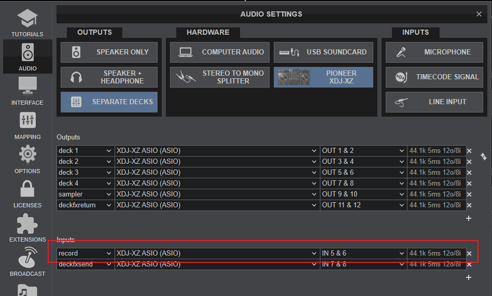Open Options gear in sidebar
Viewport: 492px width, 296px height.
click(x=27, y=160)
